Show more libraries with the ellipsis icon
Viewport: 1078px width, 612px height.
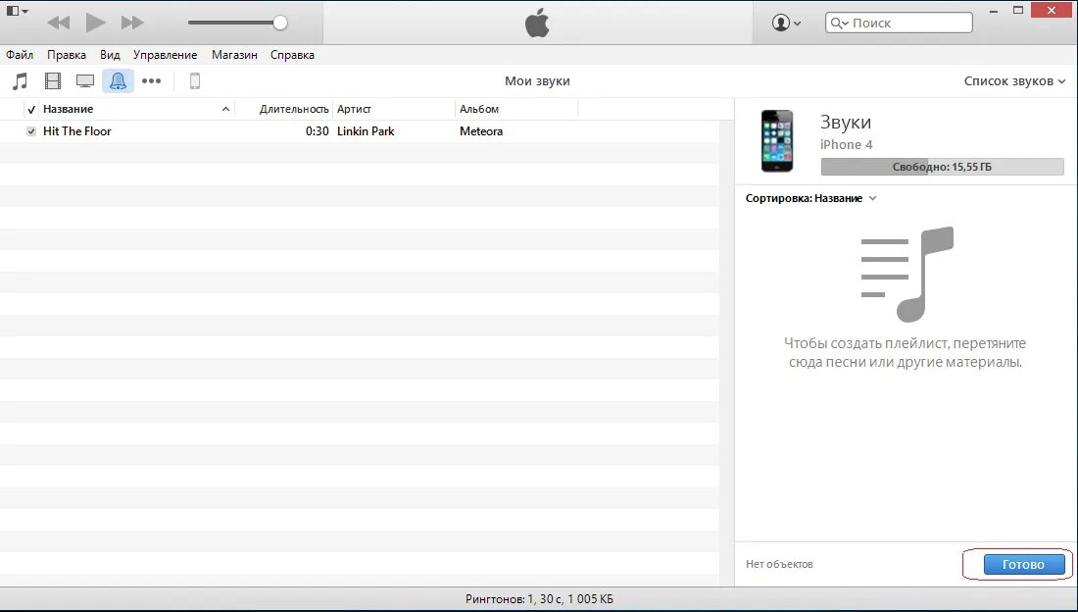151,81
